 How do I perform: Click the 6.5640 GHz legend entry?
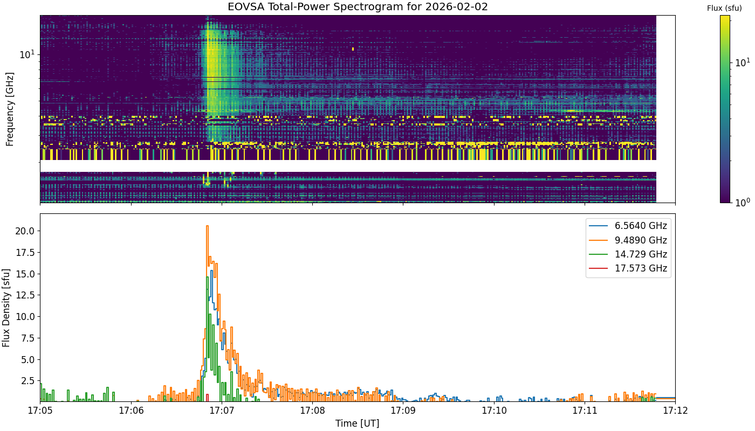click(628, 226)
